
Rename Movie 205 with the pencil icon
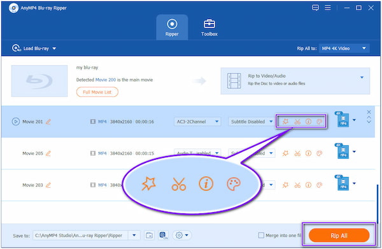coord(48,153)
